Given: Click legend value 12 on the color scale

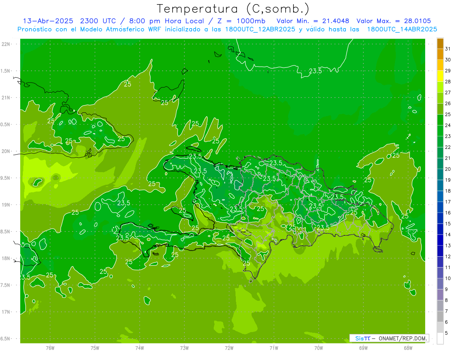Looking at the screenshot, I should click(x=448, y=257).
